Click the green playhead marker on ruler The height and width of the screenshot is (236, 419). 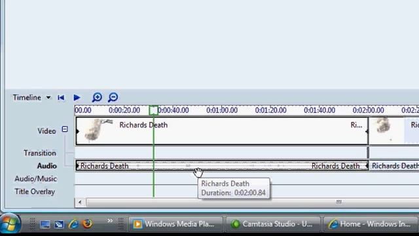(153, 110)
